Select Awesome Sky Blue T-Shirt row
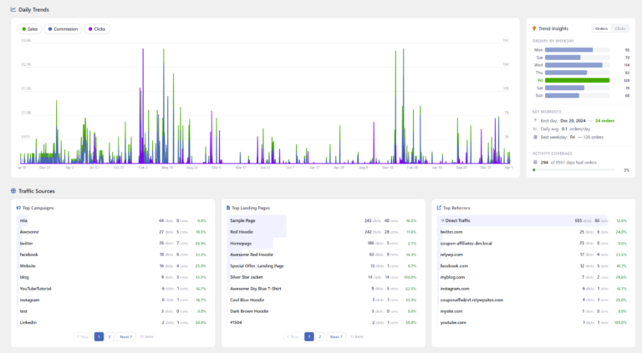The width and height of the screenshot is (642, 353). (324, 289)
